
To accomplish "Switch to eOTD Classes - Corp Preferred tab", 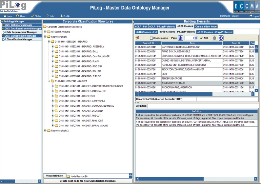I will pos(215,32).
